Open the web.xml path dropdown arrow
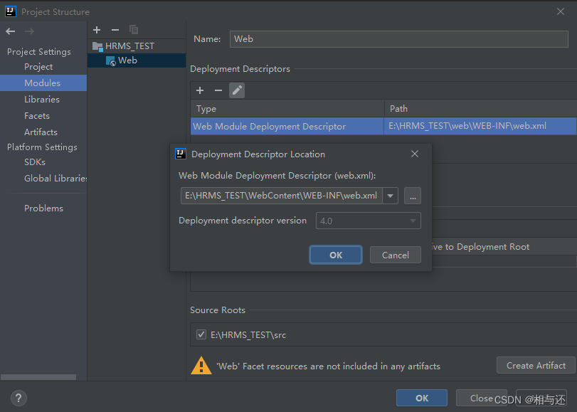The height and width of the screenshot is (412, 577). coord(390,196)
